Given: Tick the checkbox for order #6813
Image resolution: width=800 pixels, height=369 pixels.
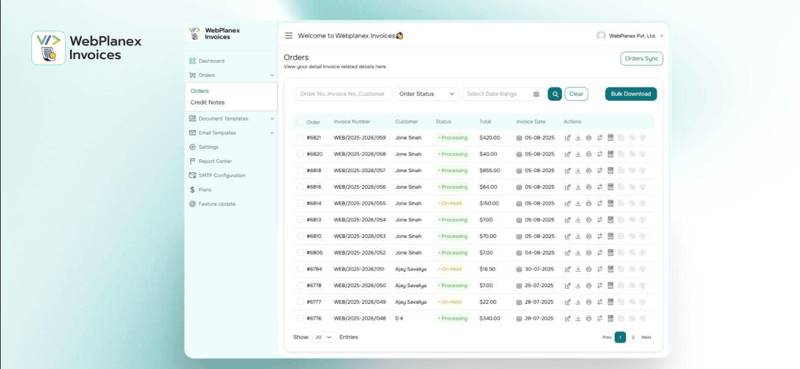Looking at the screenshot, I should pos(300,220).
